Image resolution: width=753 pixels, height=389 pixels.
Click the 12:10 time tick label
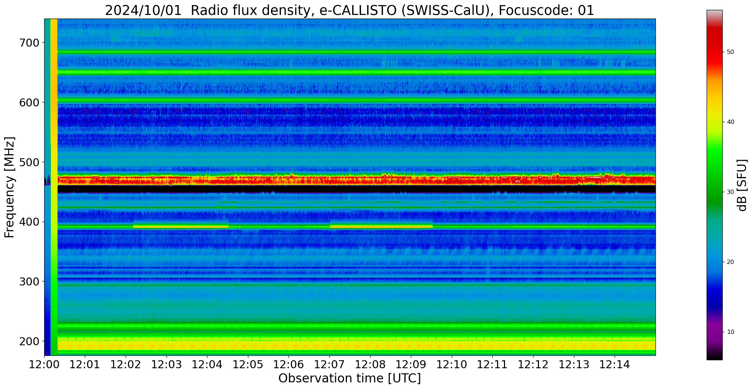452,364
